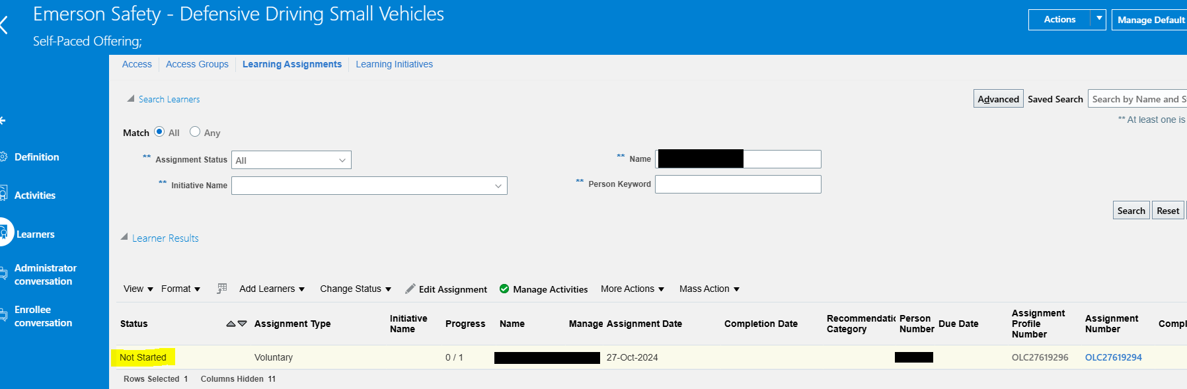Screen dimensions: 1187x389
Task: Open the More Actions menu
Action: (632, 289)
